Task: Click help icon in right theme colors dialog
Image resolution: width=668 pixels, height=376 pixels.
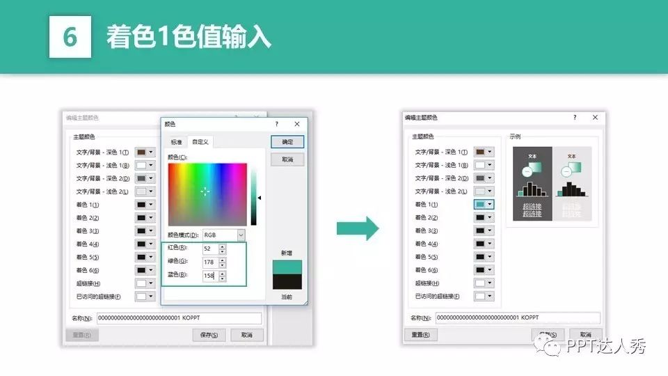Action: (574, 118)
